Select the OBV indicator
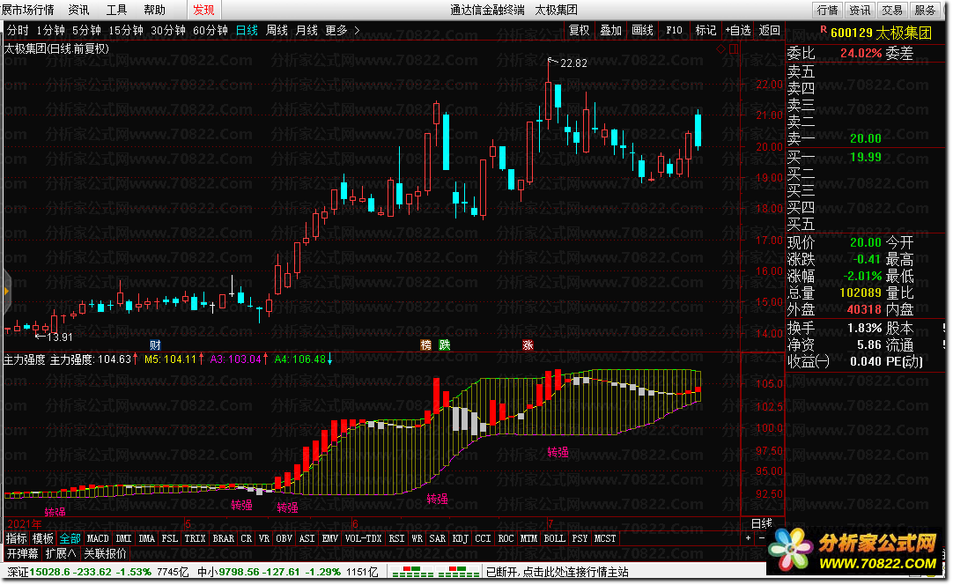953x585 pixels. (x=284, y=538)
